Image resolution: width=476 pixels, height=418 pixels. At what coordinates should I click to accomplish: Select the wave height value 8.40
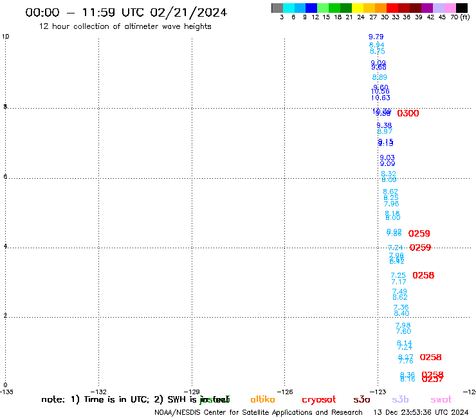coord(401,313)
